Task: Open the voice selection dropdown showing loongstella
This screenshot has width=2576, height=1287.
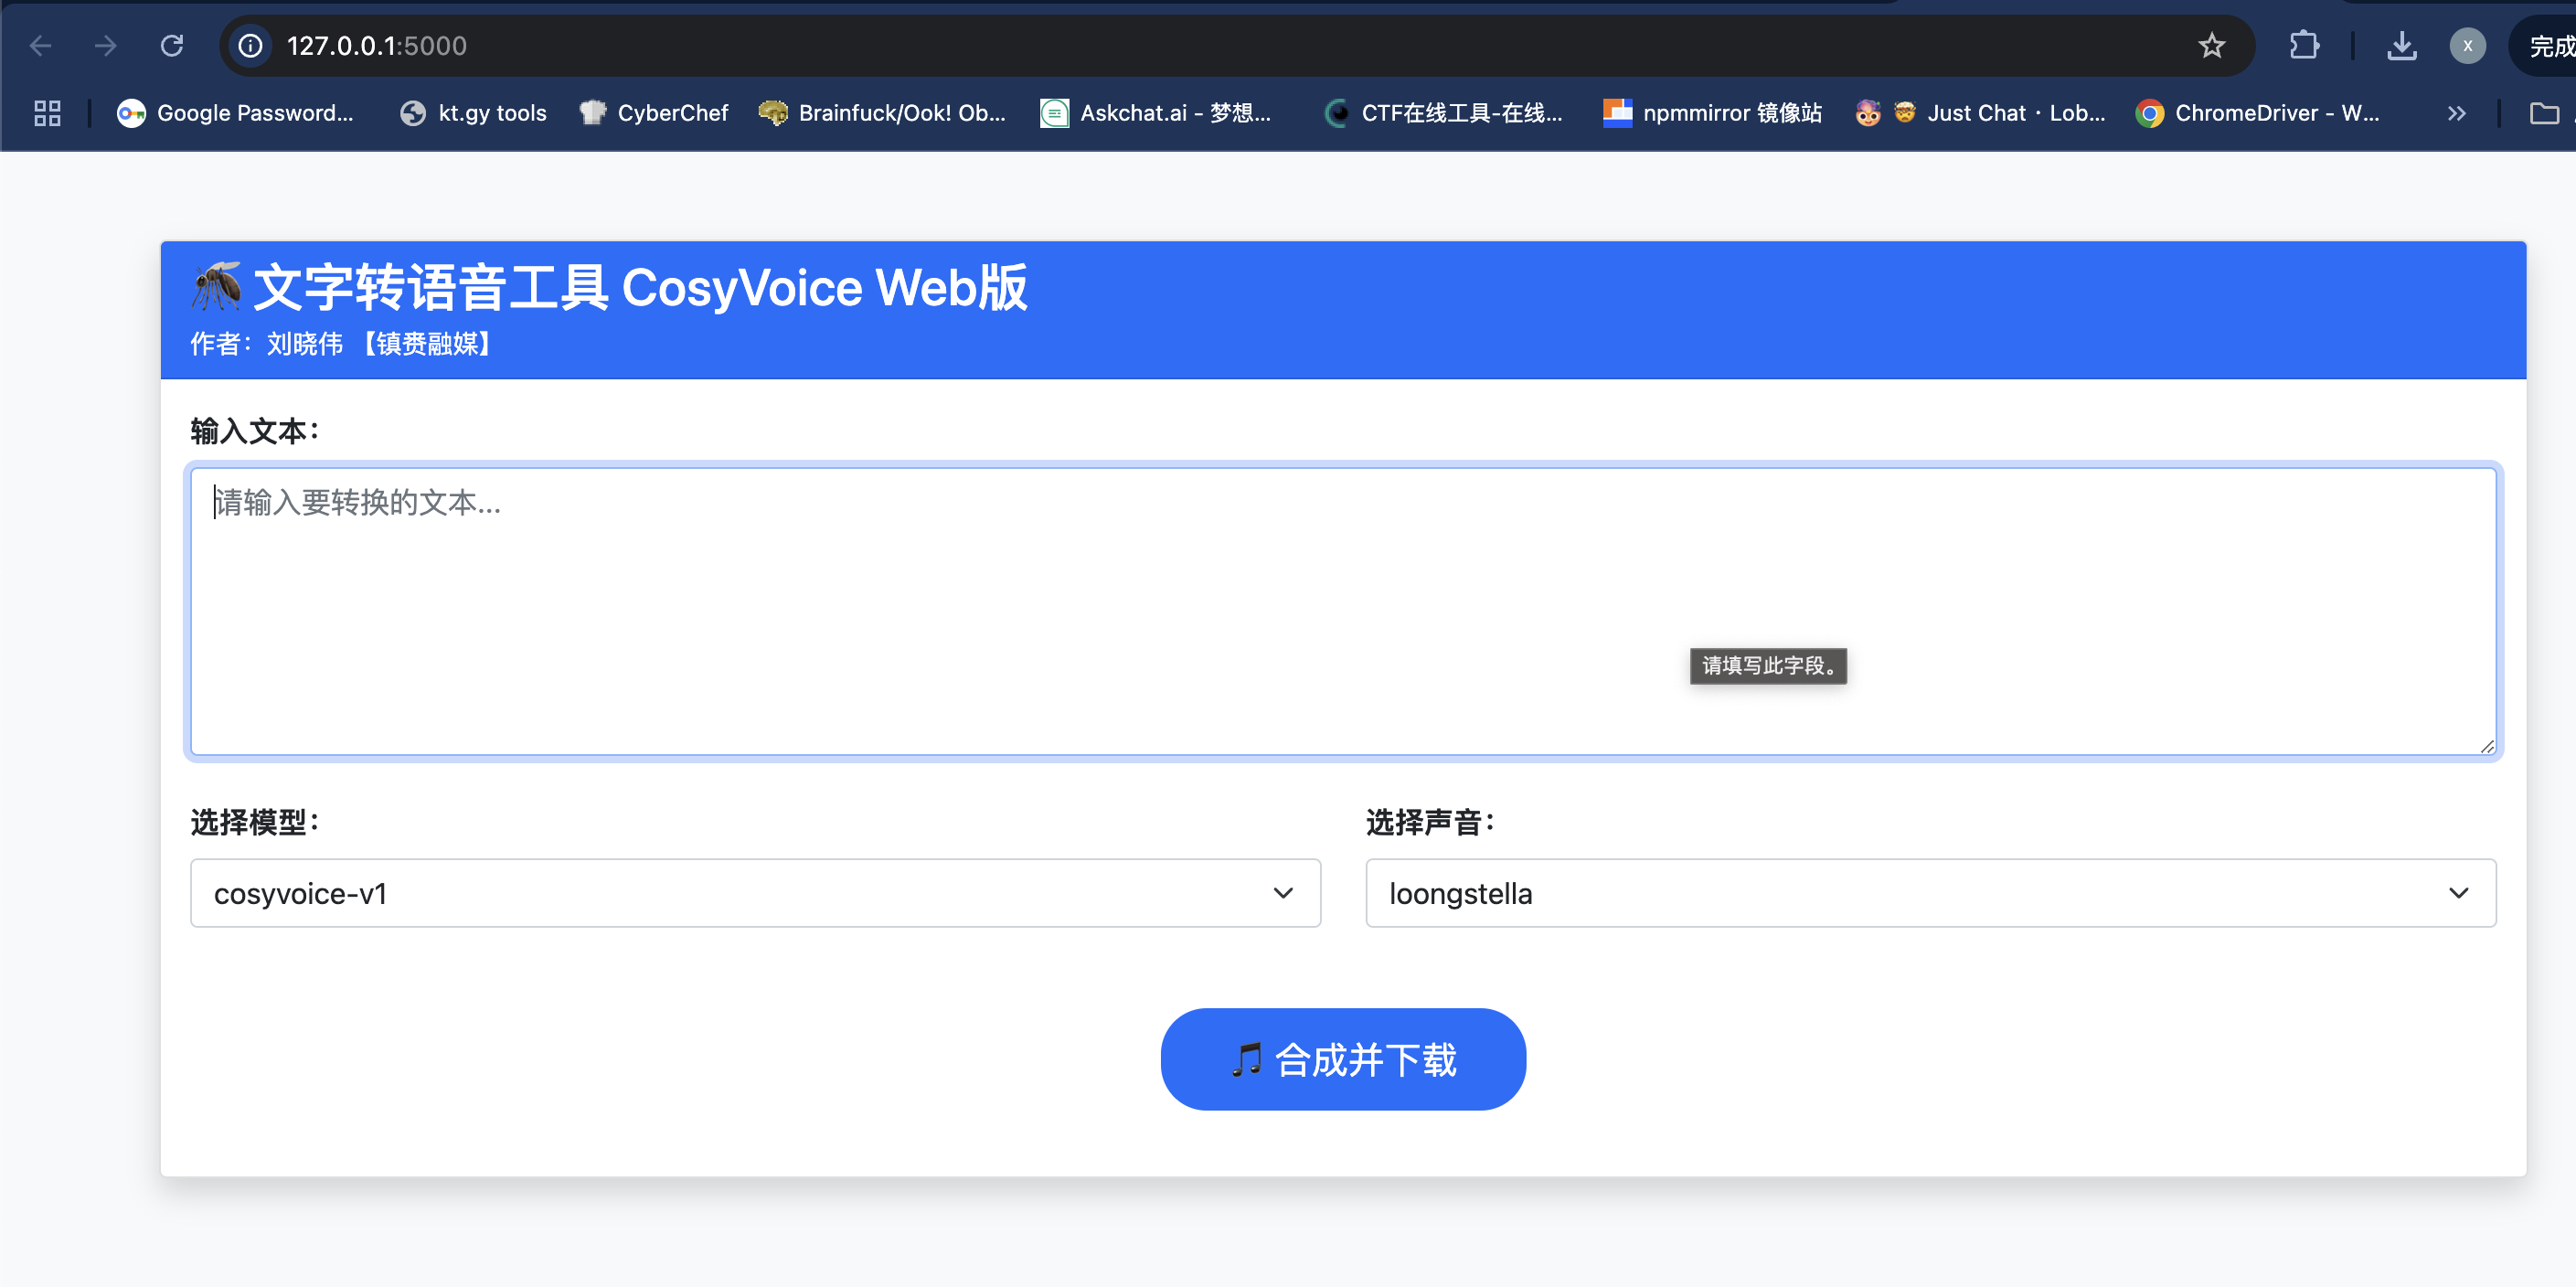Action: point(1929,893)
